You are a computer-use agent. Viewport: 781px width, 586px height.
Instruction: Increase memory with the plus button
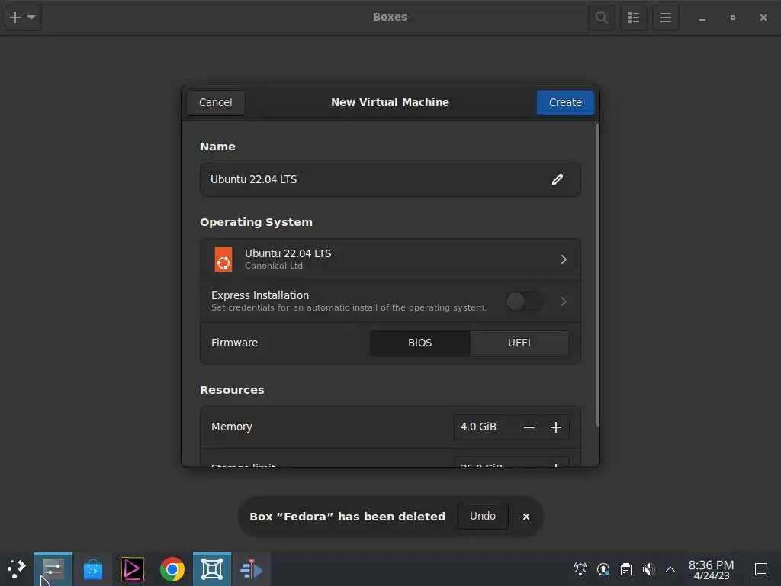coord(556,427)
